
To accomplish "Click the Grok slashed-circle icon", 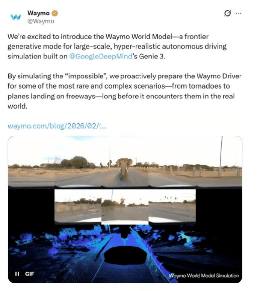I will [228, 13].
